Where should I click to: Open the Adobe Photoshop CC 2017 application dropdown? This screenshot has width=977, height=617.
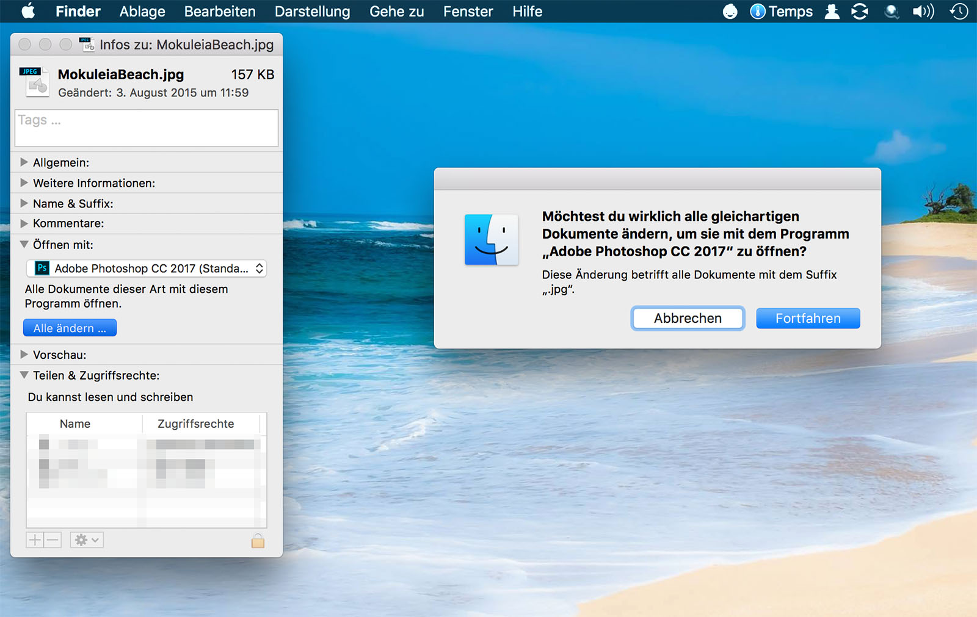[x=147, y=269]
